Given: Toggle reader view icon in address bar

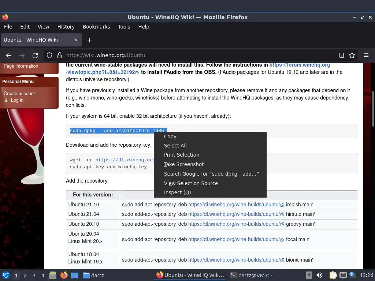Looking at the screenshot, I should 342,56.
